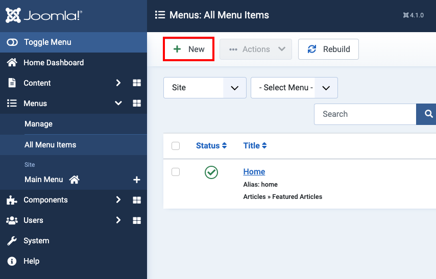The image size is (436, 279).
Task: Click the Joomla 4.1.0 version label
Action: tap(413, 15)
